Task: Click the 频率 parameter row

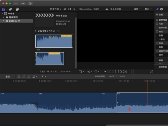Action: [x=162, y=55]
